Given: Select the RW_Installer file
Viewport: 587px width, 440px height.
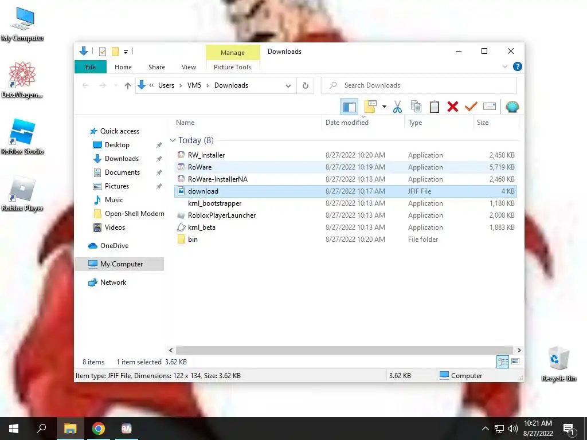Looking at the screenshot, I should [x=345, y=155].
